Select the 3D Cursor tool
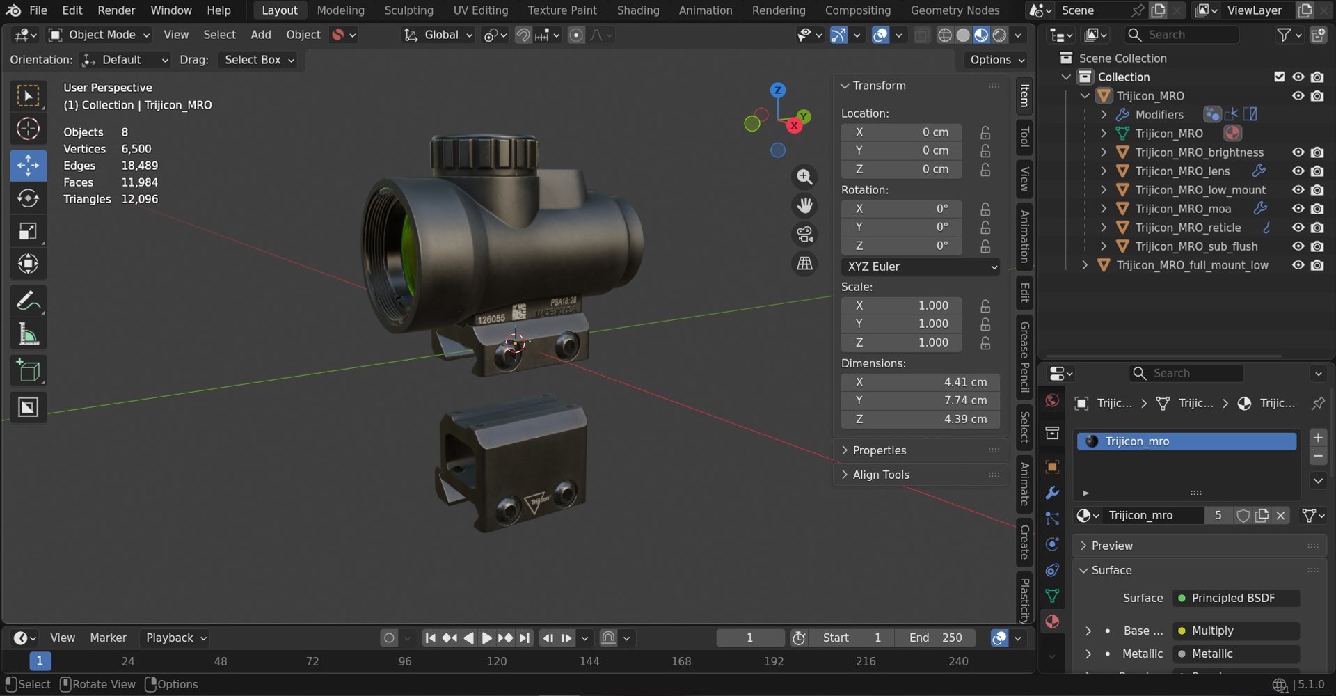Image resolution: width=1336 pixels, height=696 pixels. pyautogui.click(x=28, y=129)
